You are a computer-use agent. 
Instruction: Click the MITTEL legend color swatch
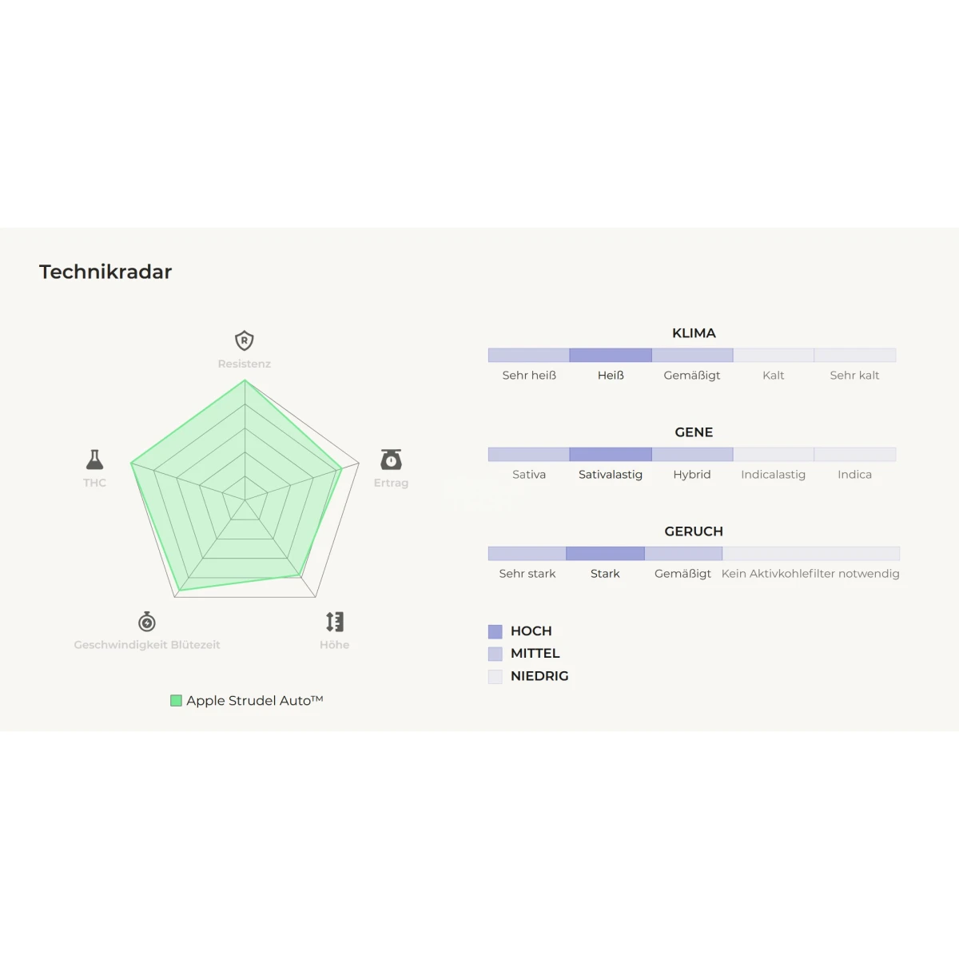[x=495, y=654]
